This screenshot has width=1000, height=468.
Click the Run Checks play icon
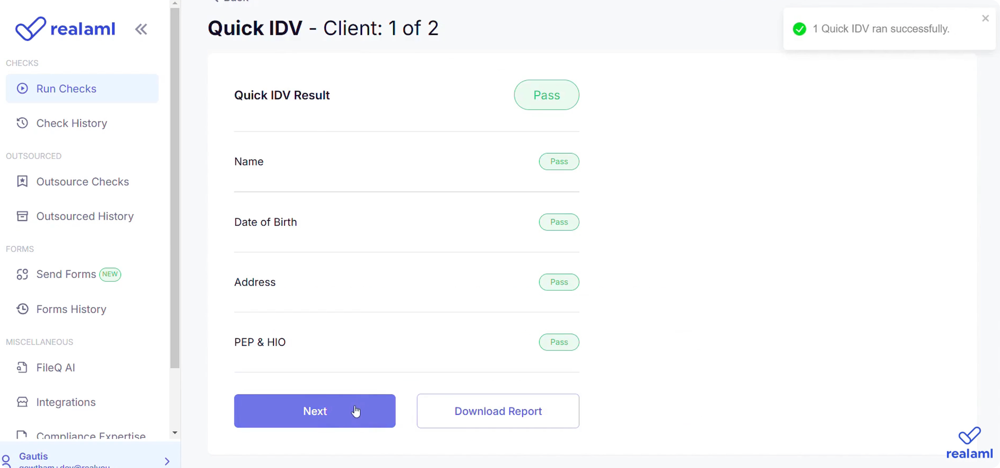click(x=23, y=88)
